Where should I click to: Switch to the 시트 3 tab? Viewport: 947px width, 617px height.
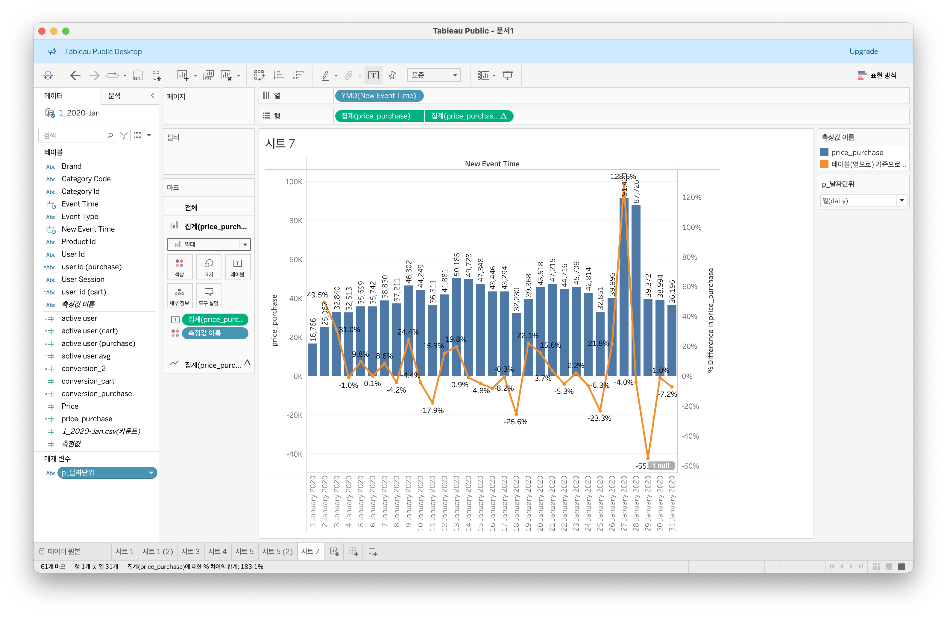pyautogui.click(x=190, y=551)
